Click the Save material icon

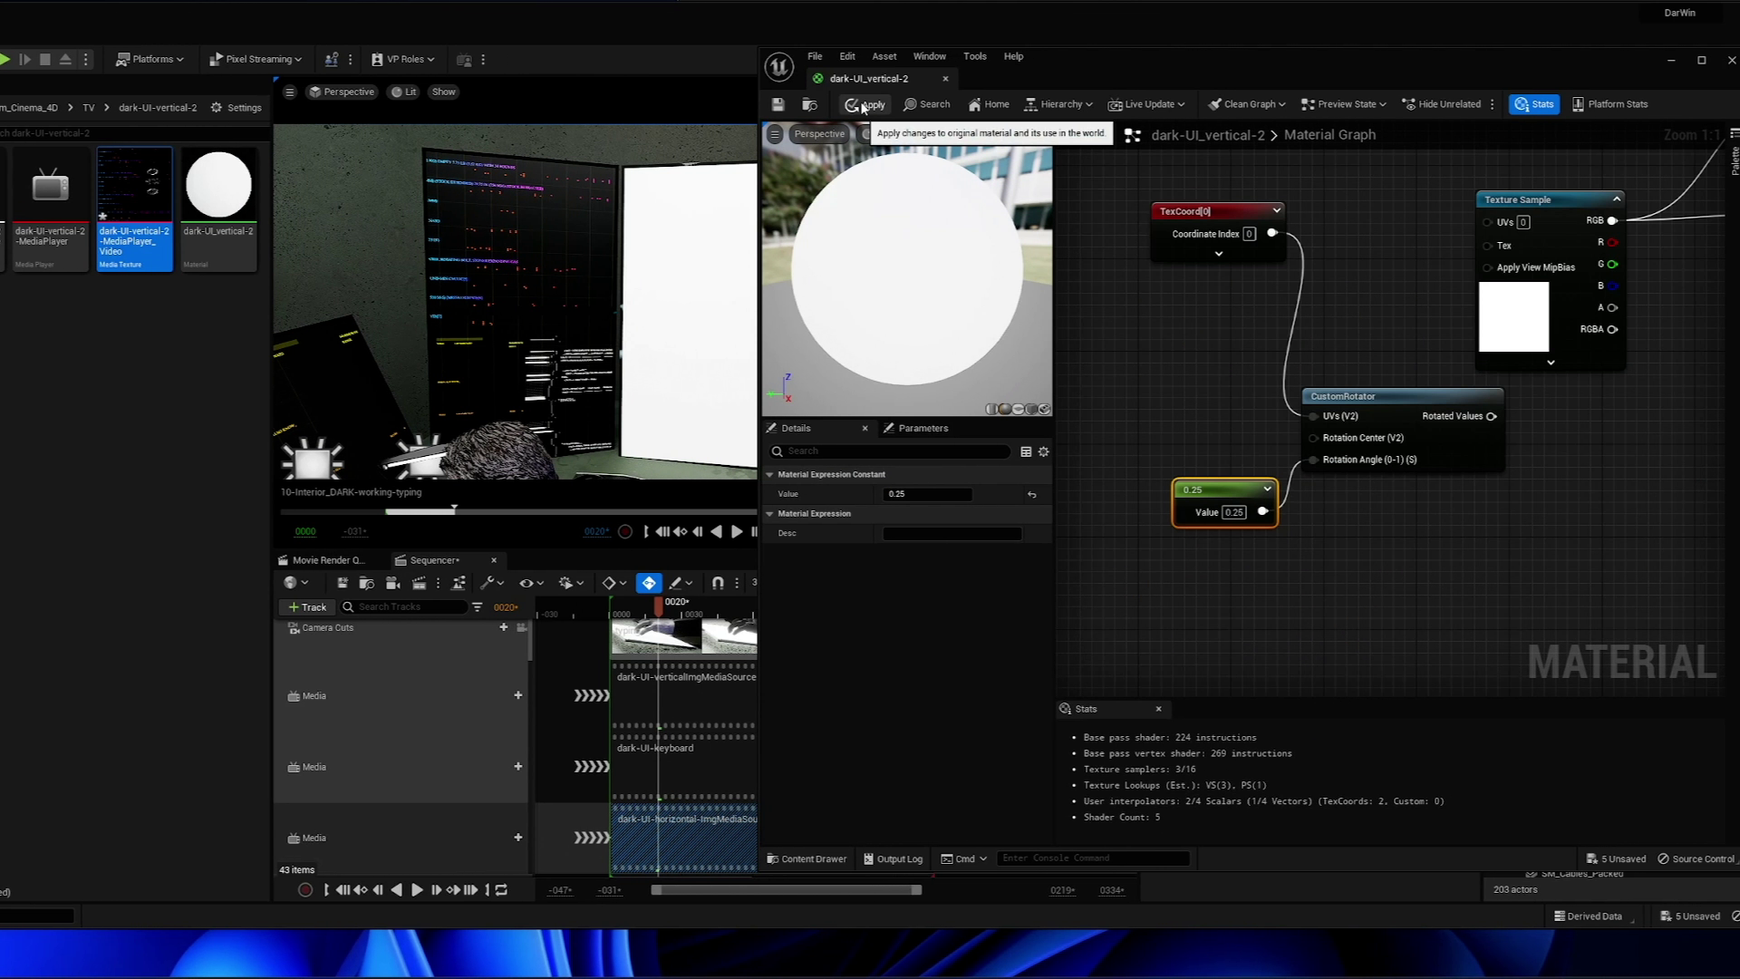click(x=778, y=104)
